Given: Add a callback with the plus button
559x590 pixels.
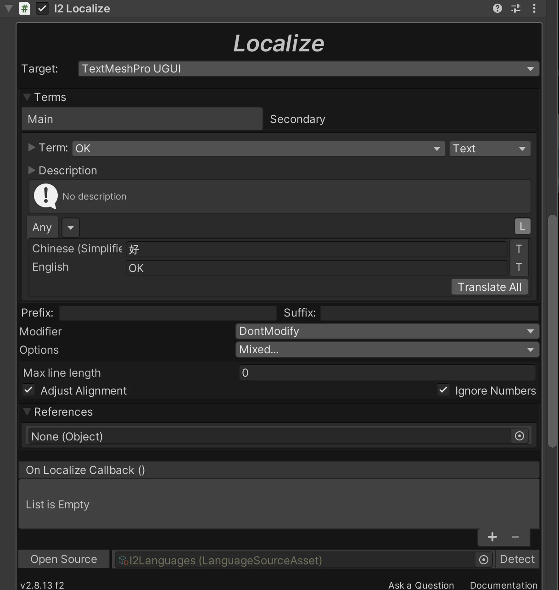Looking at the screenshot, I should pos(492,537).
